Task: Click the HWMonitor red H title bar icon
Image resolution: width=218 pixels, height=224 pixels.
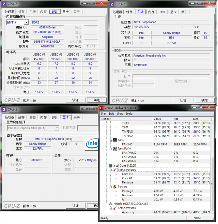Action: click(102, 108)
